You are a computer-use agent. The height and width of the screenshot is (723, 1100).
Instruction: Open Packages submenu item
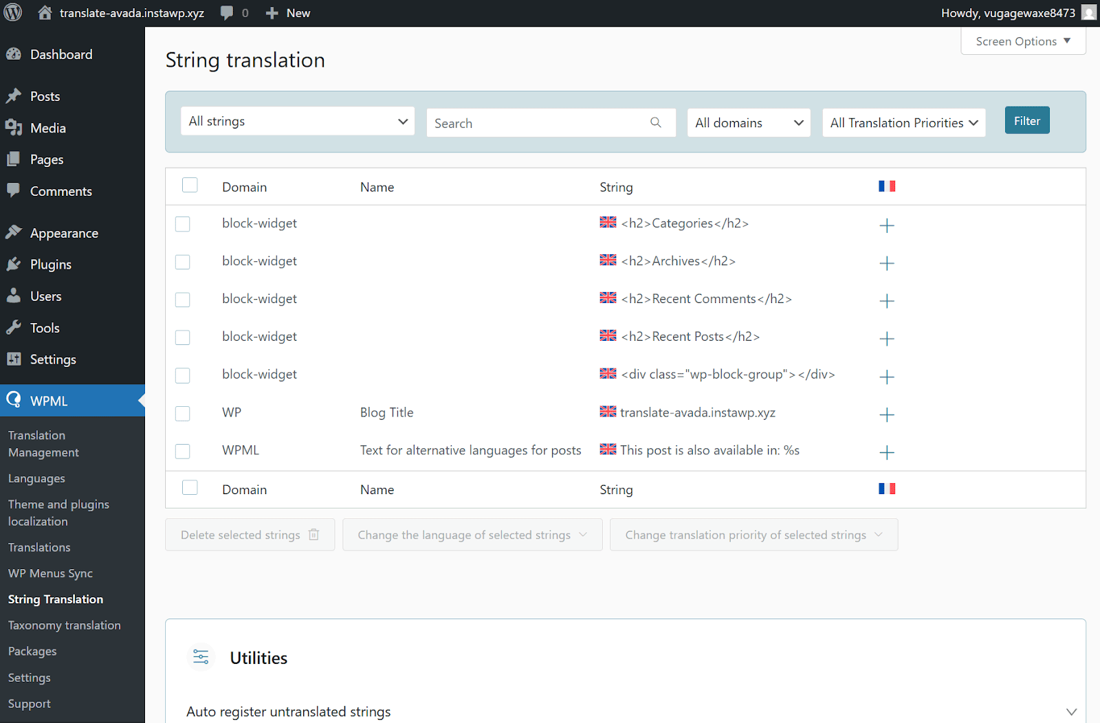32,652
